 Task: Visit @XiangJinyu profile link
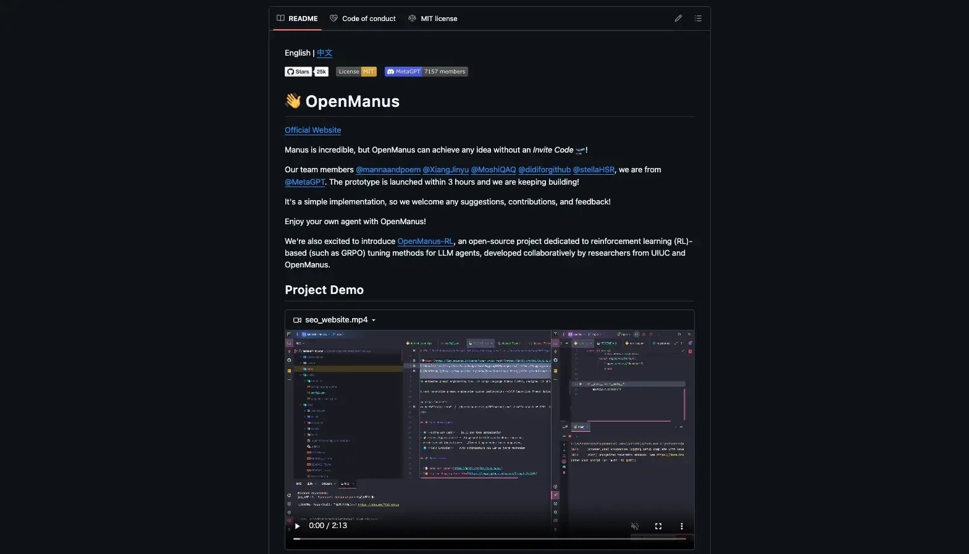pos(445,170)
